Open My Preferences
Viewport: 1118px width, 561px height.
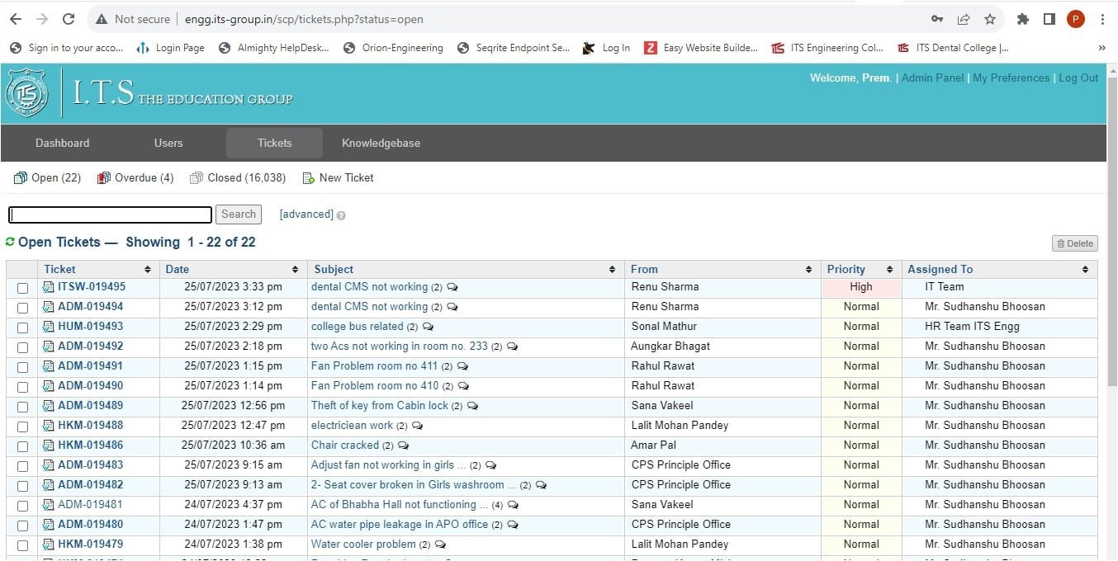click(1011, 78)
